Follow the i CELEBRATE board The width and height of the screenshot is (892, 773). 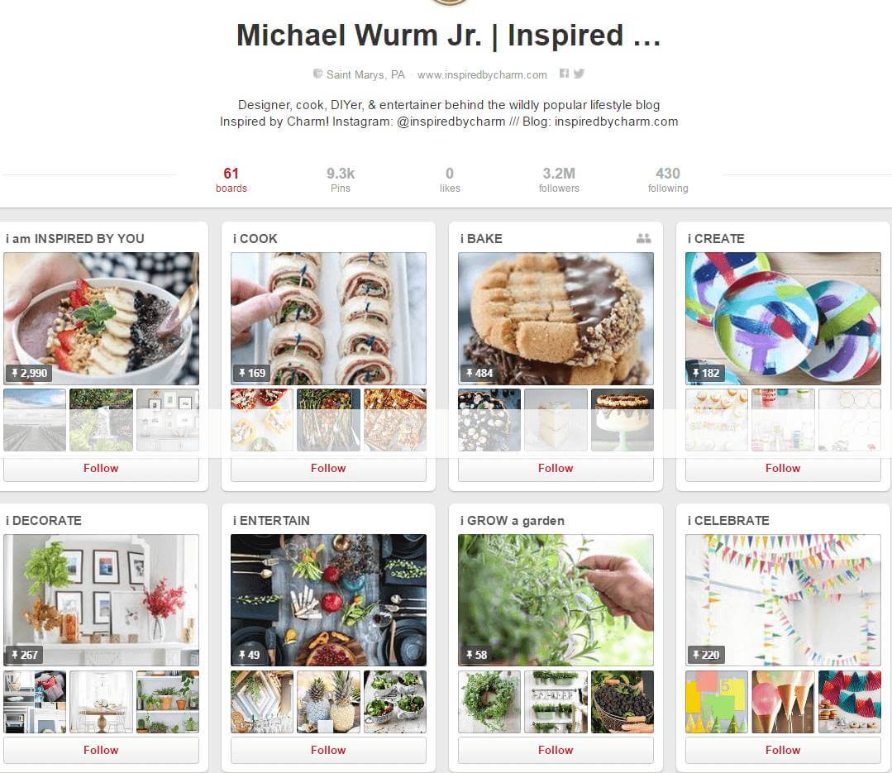(x=783, y=750)
